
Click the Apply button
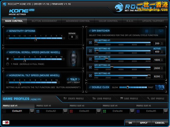click(144, 123)
